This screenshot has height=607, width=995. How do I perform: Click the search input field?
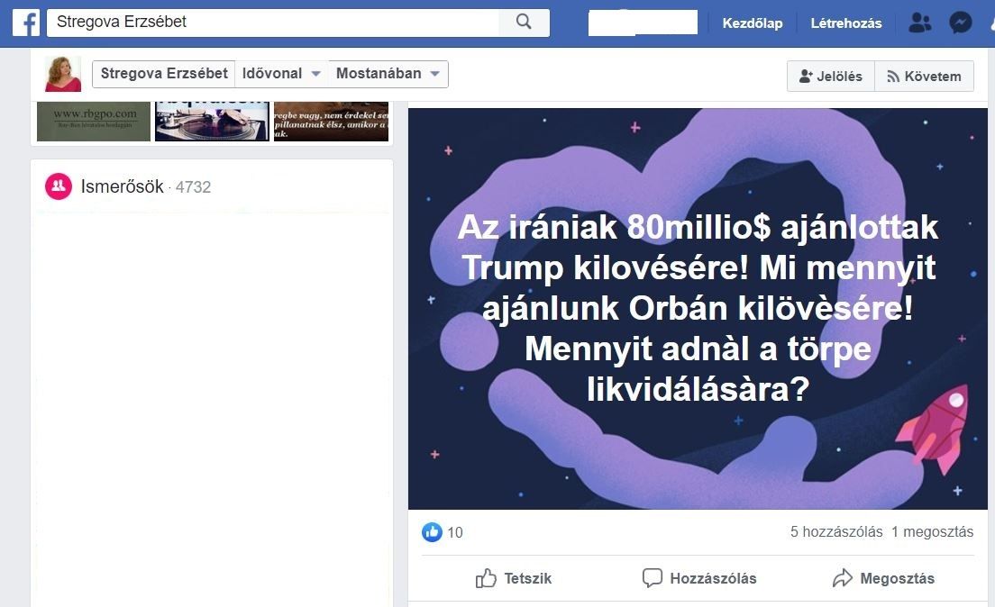[x=273, y=23]
